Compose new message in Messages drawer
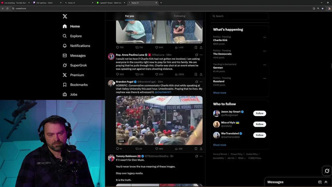The image size is (332, 187). [320, 182]
